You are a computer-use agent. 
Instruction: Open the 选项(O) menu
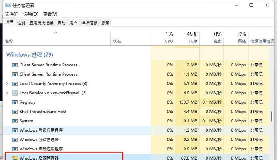(30, 14)
